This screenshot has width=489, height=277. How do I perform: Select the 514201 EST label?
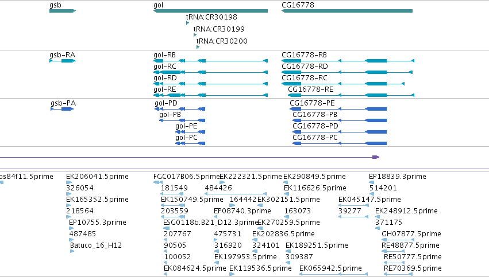(x=383, y=188)
